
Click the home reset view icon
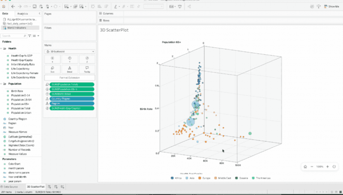pos(305,167)
